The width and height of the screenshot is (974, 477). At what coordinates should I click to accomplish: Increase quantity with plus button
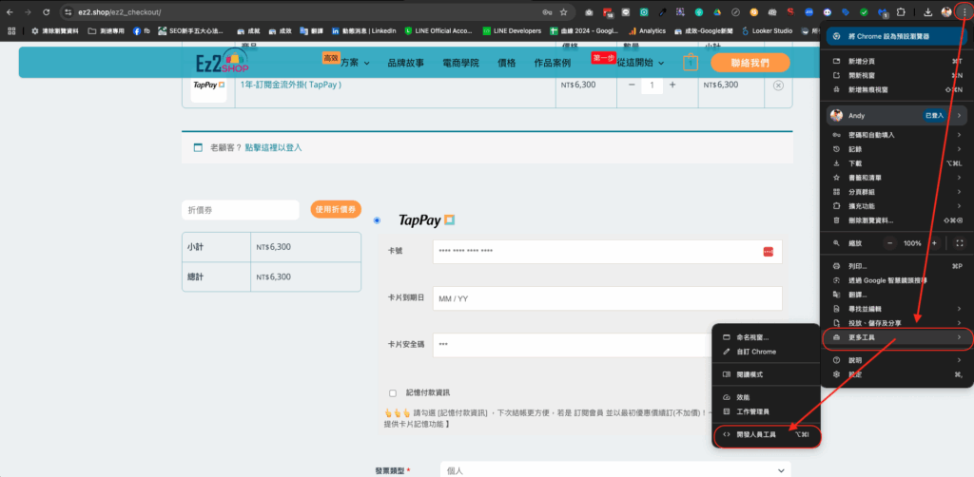[x=672, y=85]
